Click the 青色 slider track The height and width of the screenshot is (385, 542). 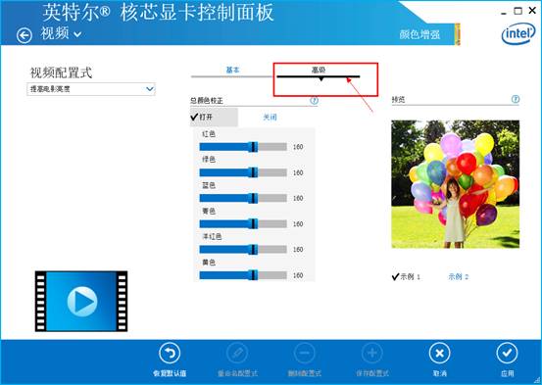click(x=243, y=224)
